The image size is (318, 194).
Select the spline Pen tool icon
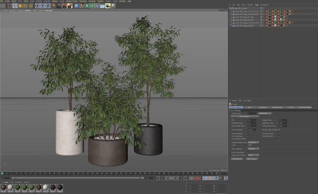tap(82, 6)
